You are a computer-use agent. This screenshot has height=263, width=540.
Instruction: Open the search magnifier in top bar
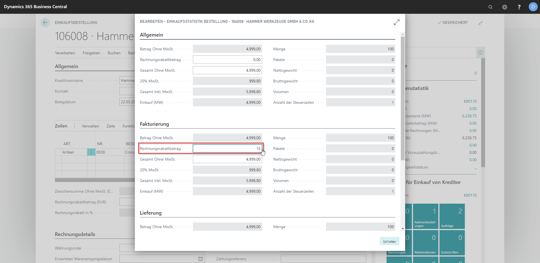[x=490, y=7]
